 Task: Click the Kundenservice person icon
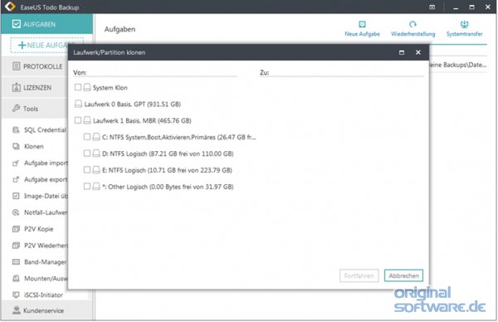(x=17, y=310)
